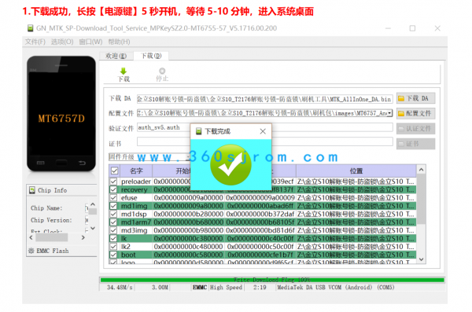Viewport: 472px width, 312px height.
Task: Click the 名字 column header
Action: tap(136, 171)
